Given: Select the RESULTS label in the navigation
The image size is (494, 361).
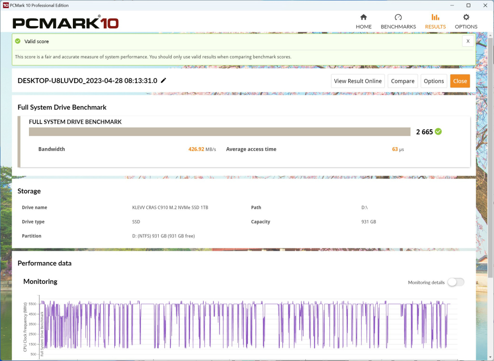Looking at the screenshot, I should click(x=436, y=27).
